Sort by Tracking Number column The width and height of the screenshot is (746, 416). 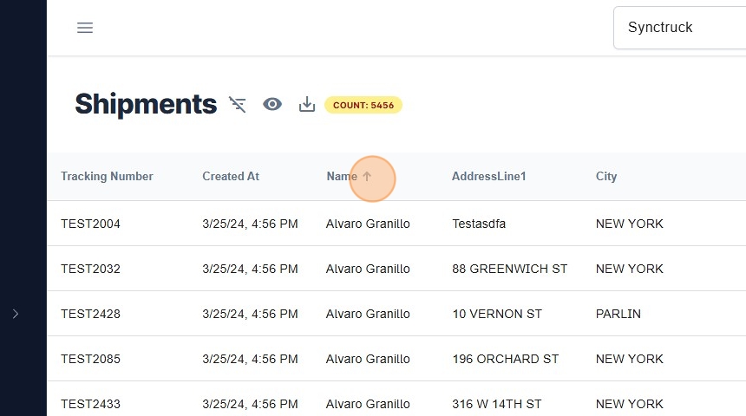(107, 177)
